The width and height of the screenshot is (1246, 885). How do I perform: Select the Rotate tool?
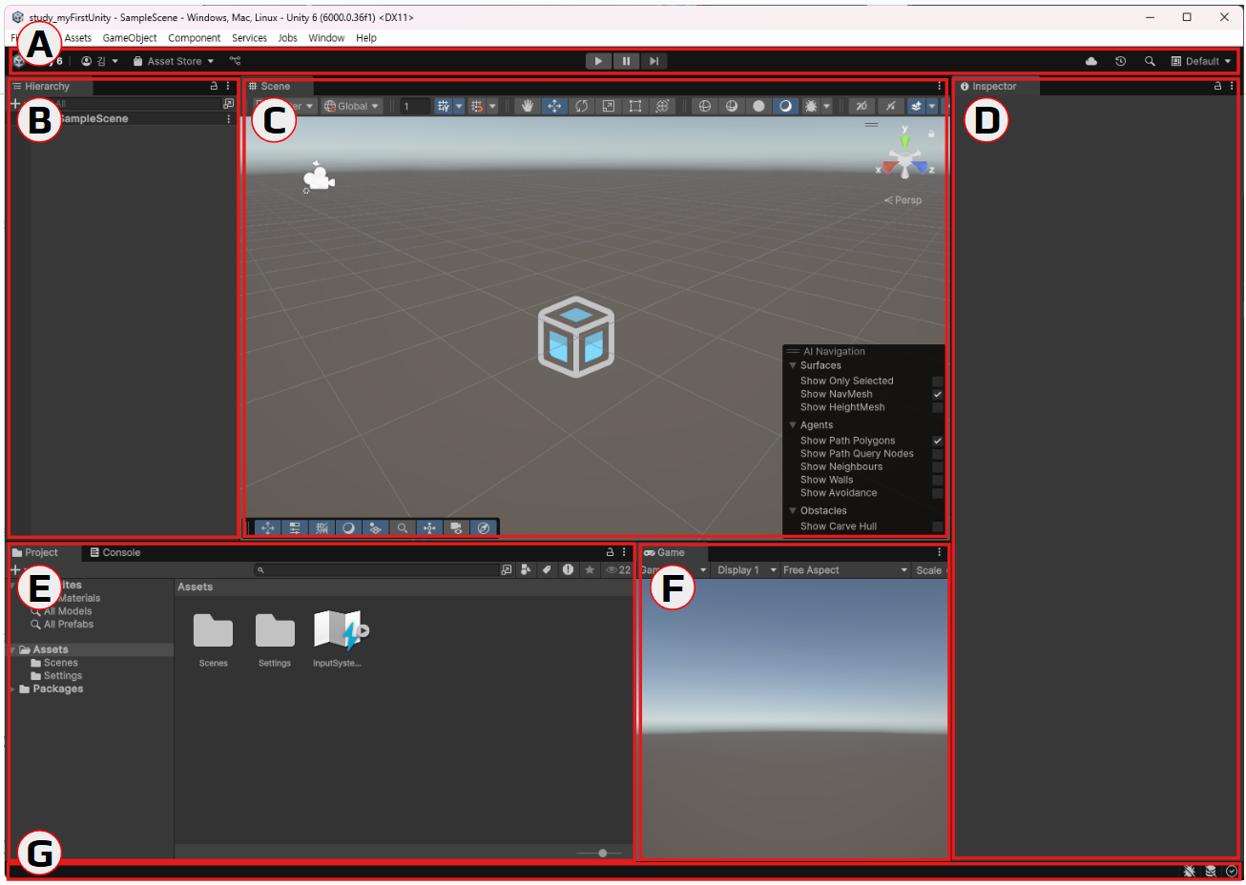pos(581,106)
